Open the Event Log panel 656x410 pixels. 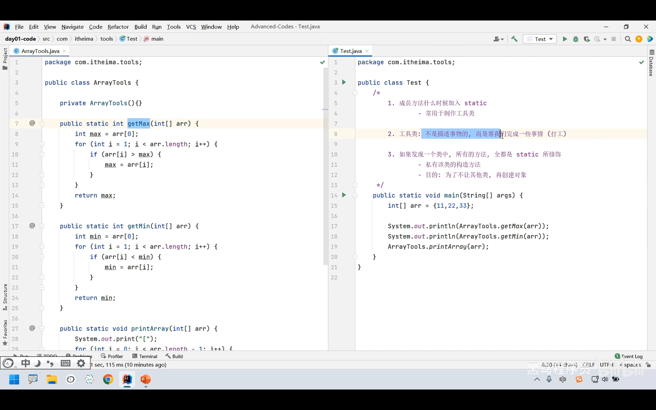(629, 356)
